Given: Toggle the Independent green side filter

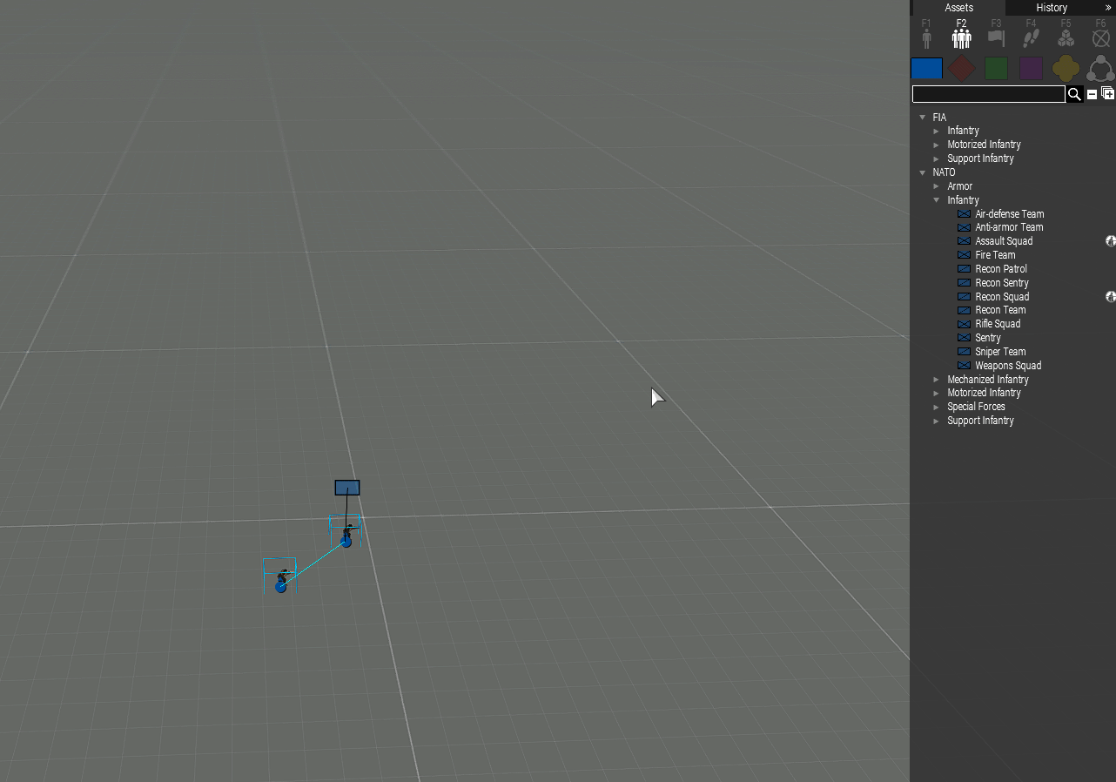Looking at the screenshot, I should click(996, 68).
